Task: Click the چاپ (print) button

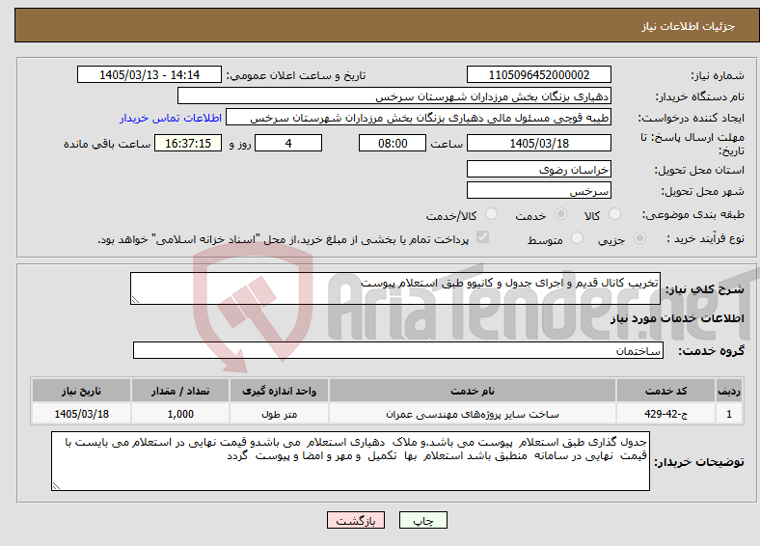Action: pos(422,520)
